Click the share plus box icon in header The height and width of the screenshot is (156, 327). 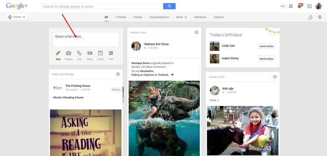[x=309, y=6]
